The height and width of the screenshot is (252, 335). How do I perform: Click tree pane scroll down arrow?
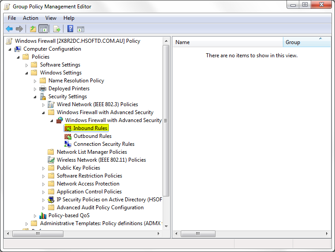pos(166,226)
